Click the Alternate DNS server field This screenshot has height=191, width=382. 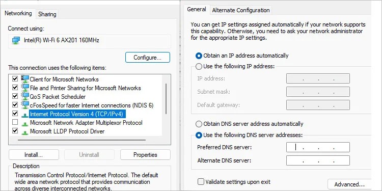pos(318,160)
